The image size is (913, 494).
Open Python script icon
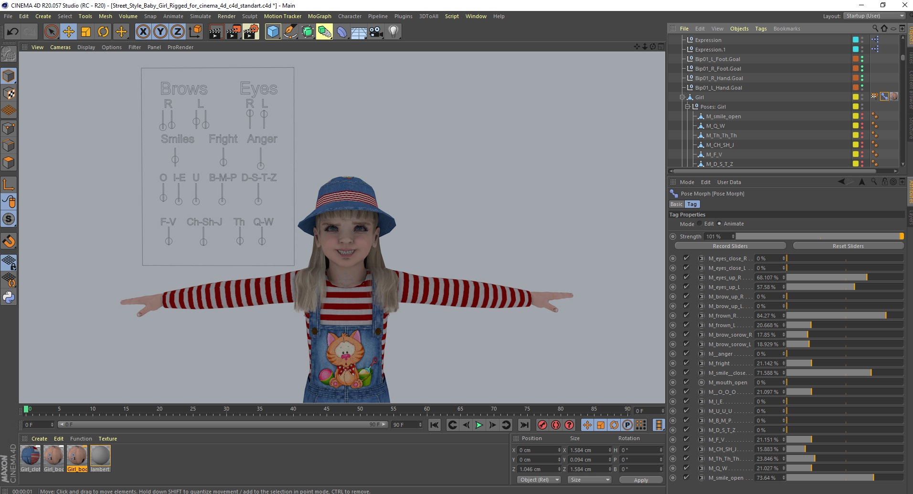click(x=9, y=298)
